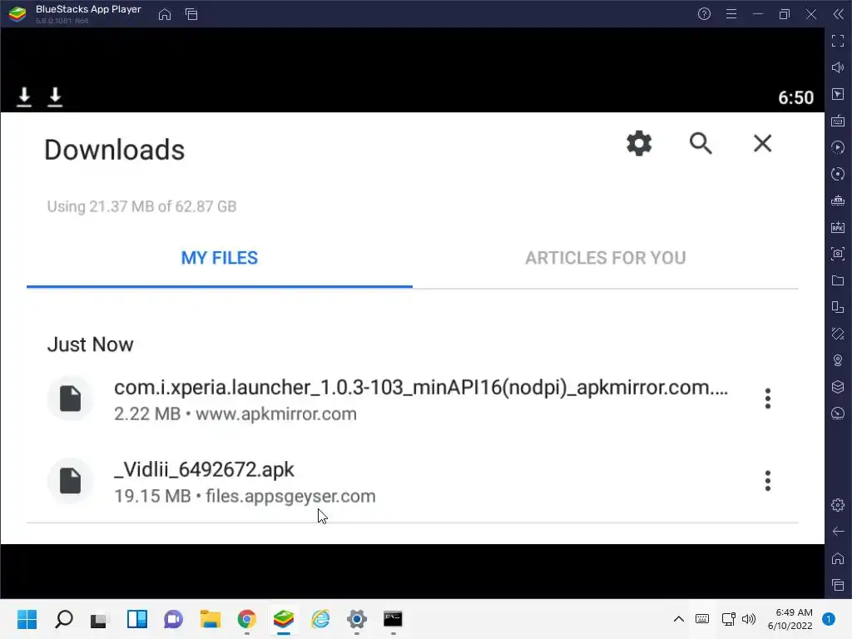Click the BlueStacks volume speaker icon
Viewport: 852px width, 639px height.
point(838,67)
